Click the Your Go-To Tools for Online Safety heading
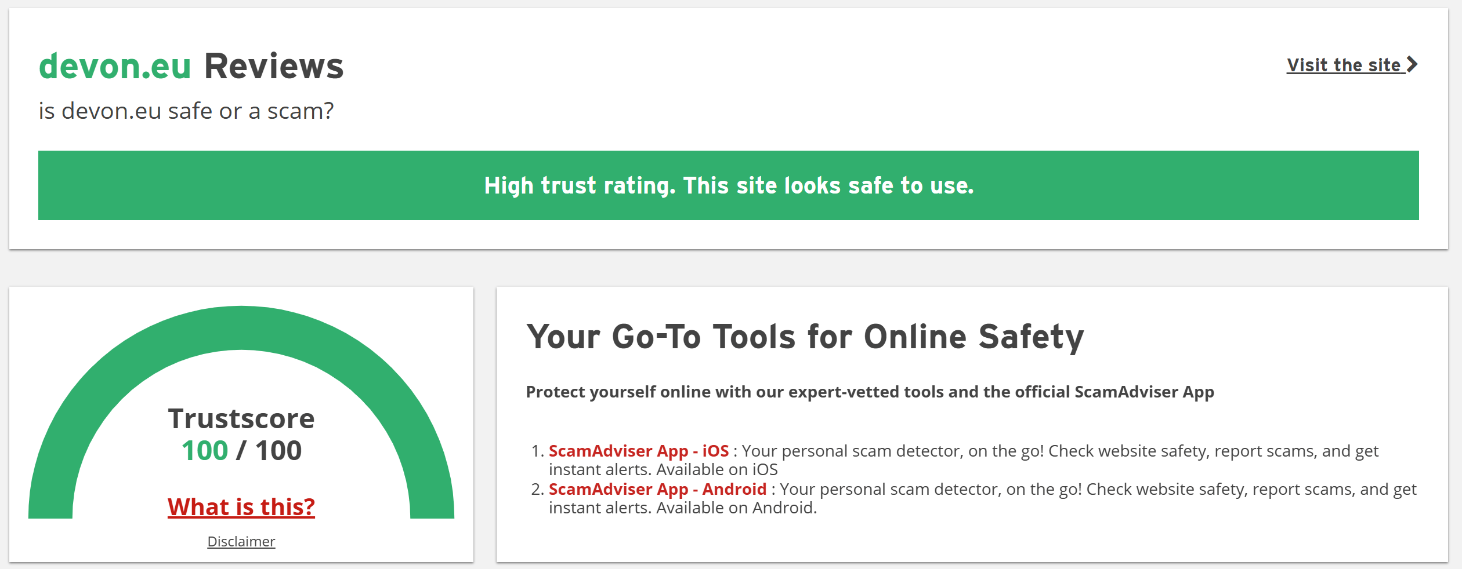The image size is (1462, 569). tap(805, 337)
